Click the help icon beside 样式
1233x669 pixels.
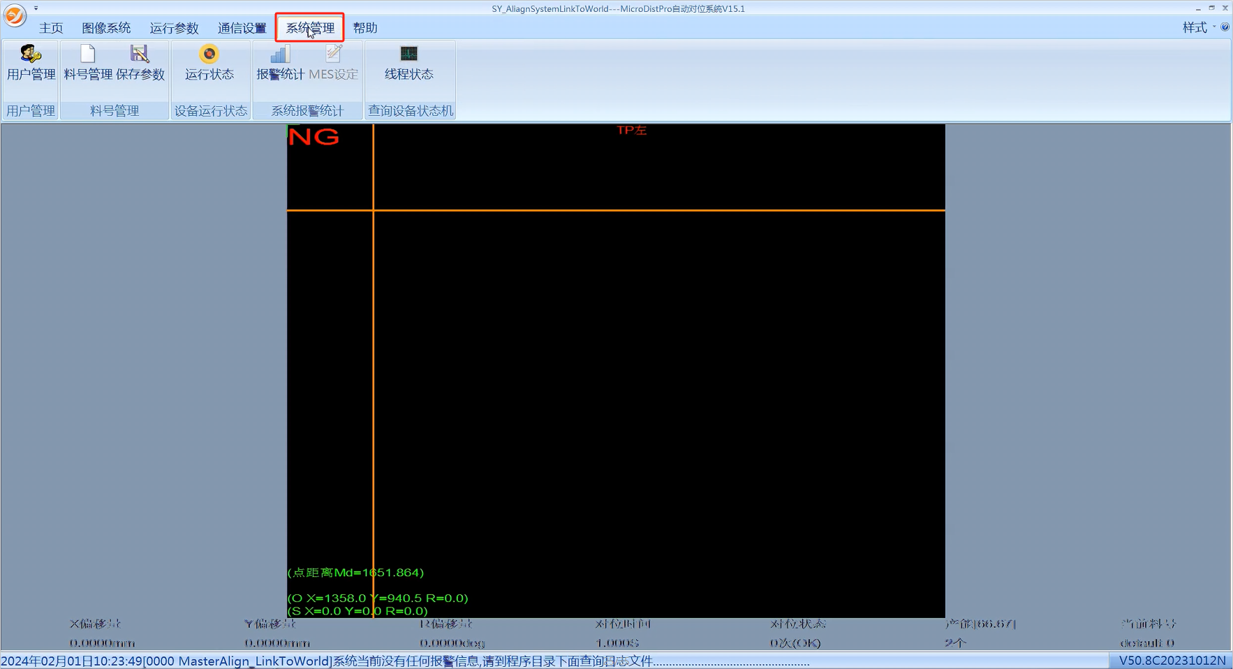(1225, 27)
